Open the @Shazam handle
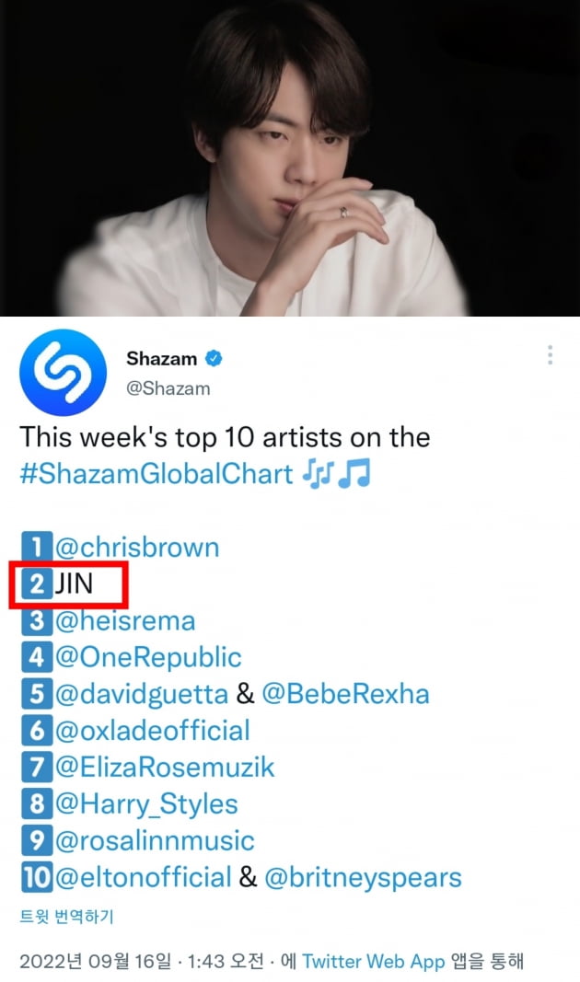The width and height of the screenshot is (580, 982). tap(168, 388)
